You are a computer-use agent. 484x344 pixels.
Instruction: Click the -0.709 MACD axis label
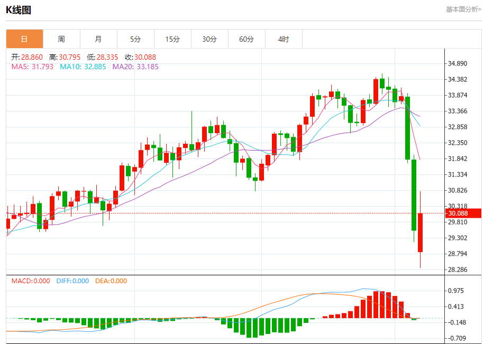tap(457, 338)
